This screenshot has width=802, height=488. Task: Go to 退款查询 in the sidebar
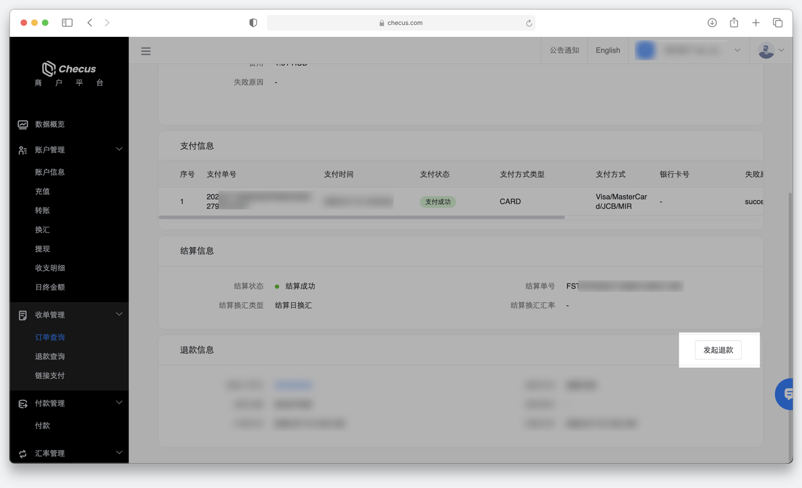49,357
